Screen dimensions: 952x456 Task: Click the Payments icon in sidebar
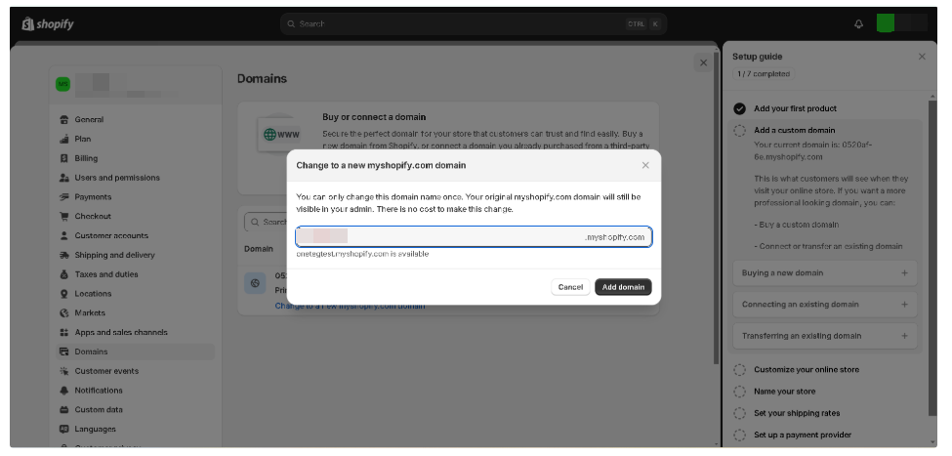[x=63, y=197]
